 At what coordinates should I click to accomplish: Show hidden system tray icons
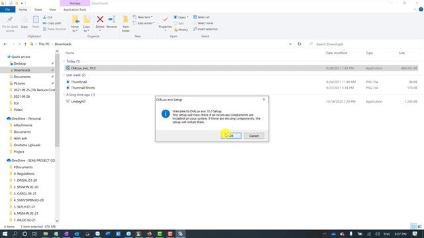(x=325, y=233)
